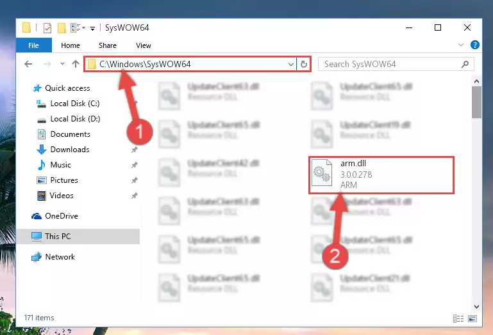Open the recent locations dropdown
Image resolution: width=493 pixels, height=335 pixels.
pos(62,64)
